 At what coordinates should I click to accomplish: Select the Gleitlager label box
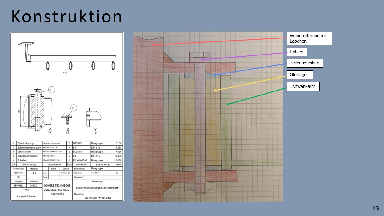tap(300, 75)
